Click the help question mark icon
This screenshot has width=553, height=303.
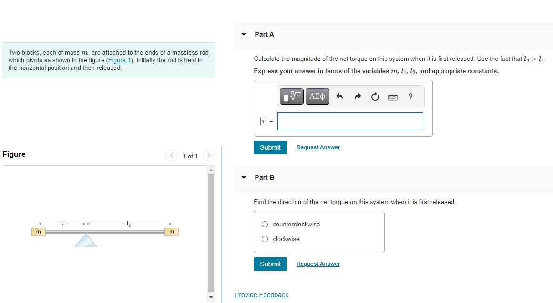(x=410, y=97)
